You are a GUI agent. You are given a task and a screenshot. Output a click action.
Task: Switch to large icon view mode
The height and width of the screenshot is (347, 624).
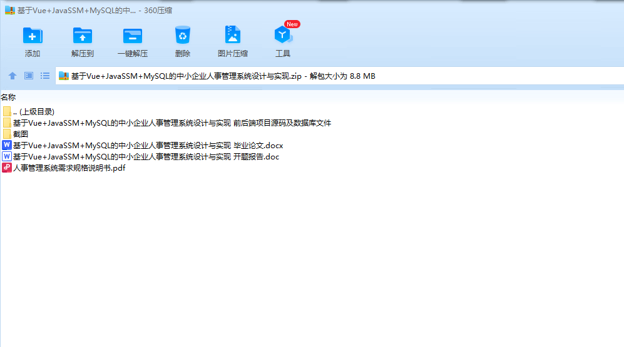click(x=29, y=76)
